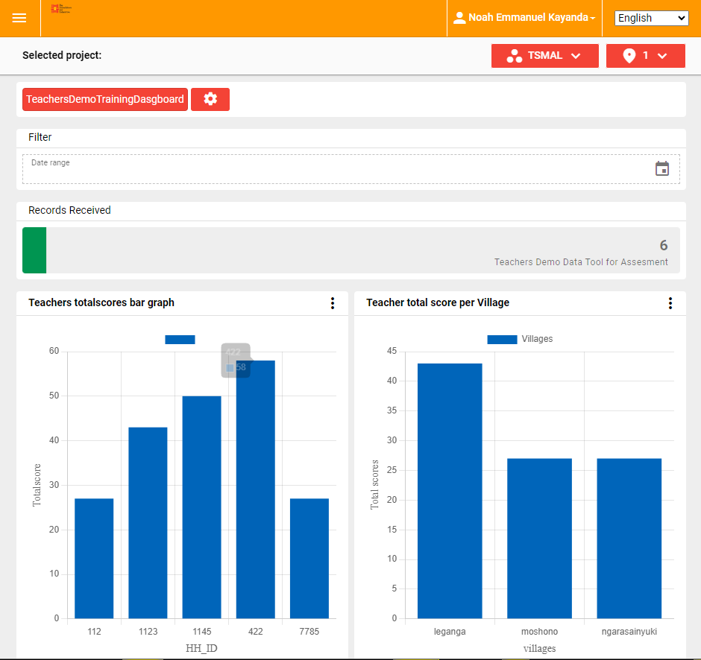Open the English language selector
The image size is (701, 660).
point(651,19)
